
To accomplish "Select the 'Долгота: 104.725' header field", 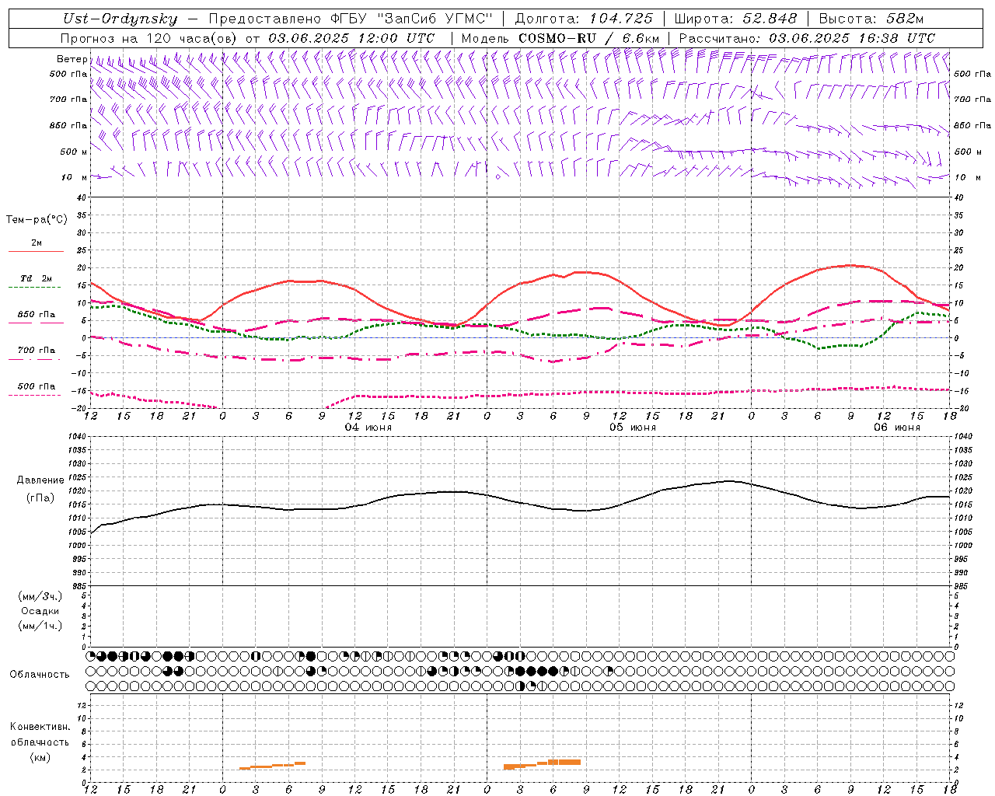I will 582,19.
